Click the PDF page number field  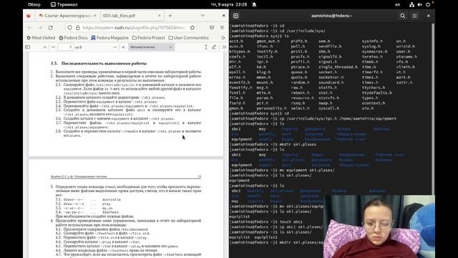66,47
